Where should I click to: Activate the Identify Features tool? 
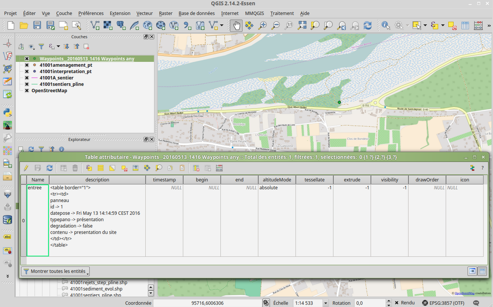(x=385, y=25)
